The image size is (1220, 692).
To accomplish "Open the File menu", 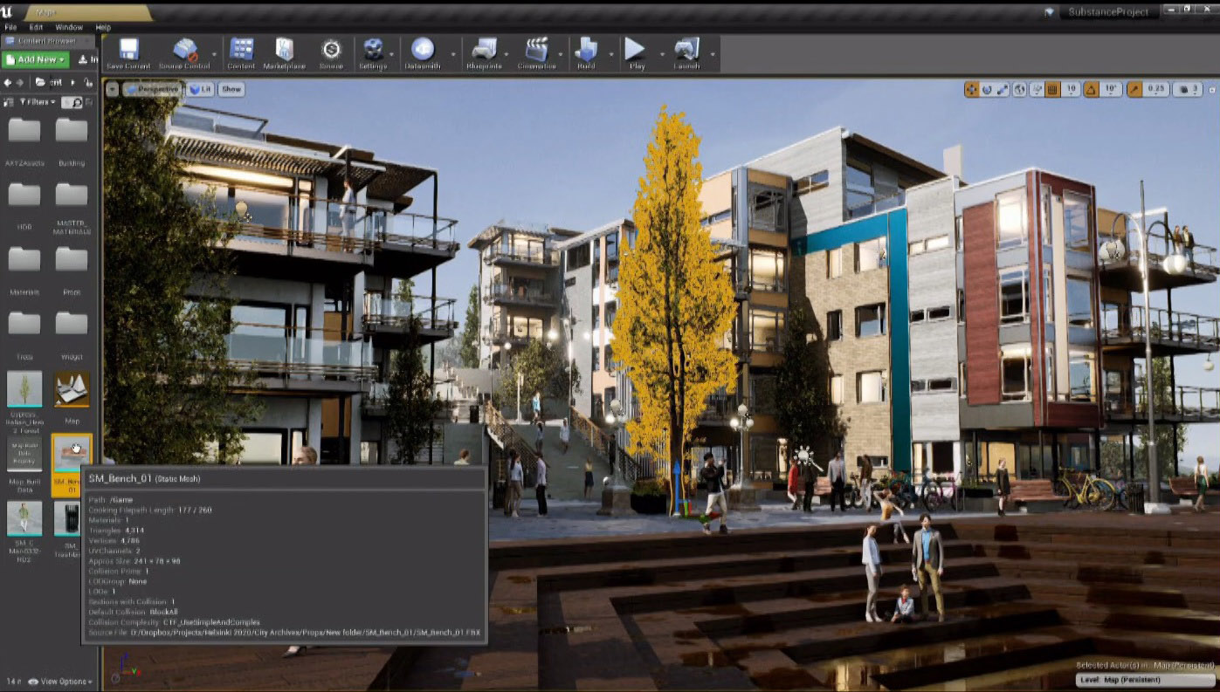I will pyautogui.click(x=10, y=28).
